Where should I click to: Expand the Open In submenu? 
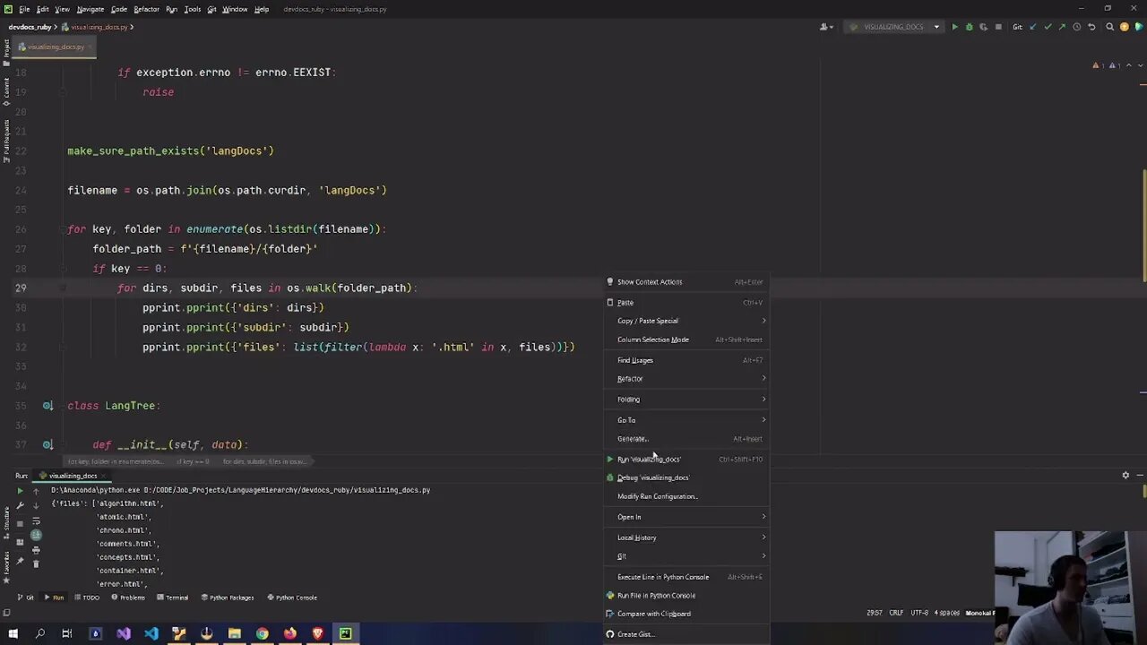pyautogui.click(x=686, y=517)
